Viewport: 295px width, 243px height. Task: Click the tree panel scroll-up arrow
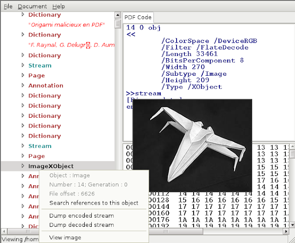point(118,15)
